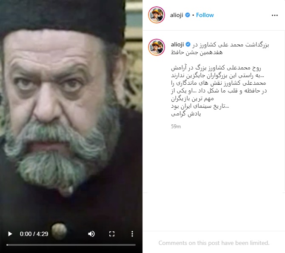
Task: Open the video's vertical three-dot menu
Action: 132,234
